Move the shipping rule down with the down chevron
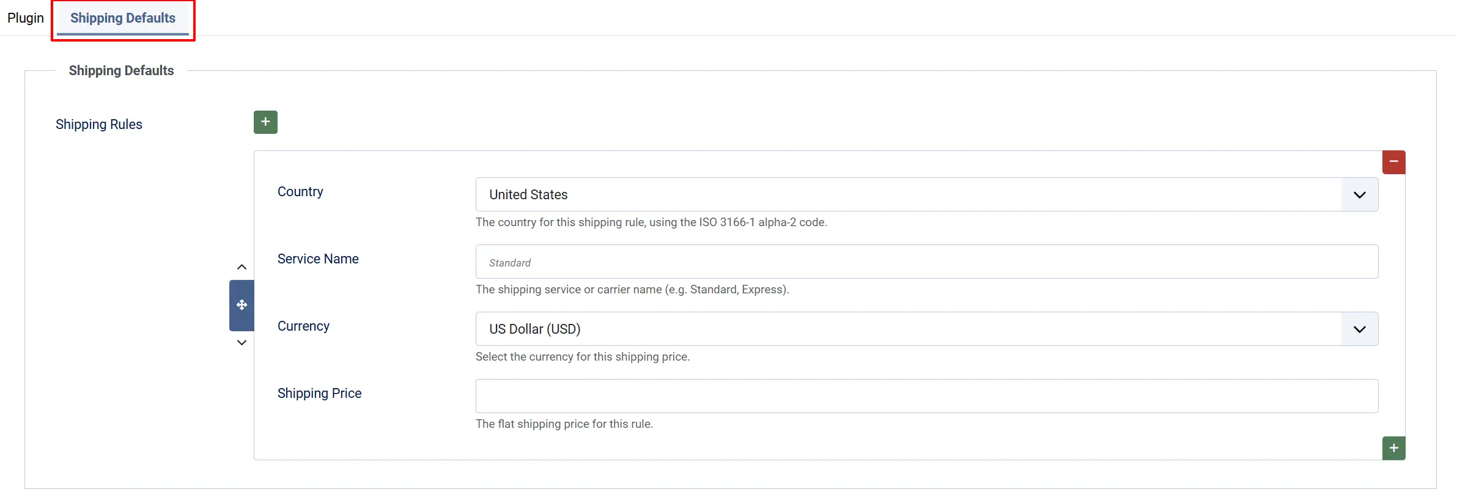Viewport: 1457px width, 503px height. coord(242,342)
